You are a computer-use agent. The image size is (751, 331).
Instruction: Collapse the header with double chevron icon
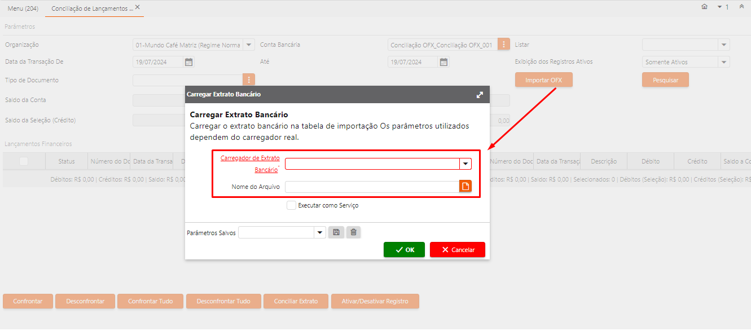pyautogui.click(x=741, y=7)
